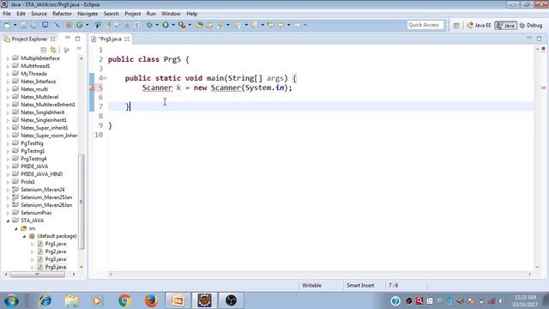
Task: Click Collapse All in Project Explorer
Action: click(x=44, y=50)
